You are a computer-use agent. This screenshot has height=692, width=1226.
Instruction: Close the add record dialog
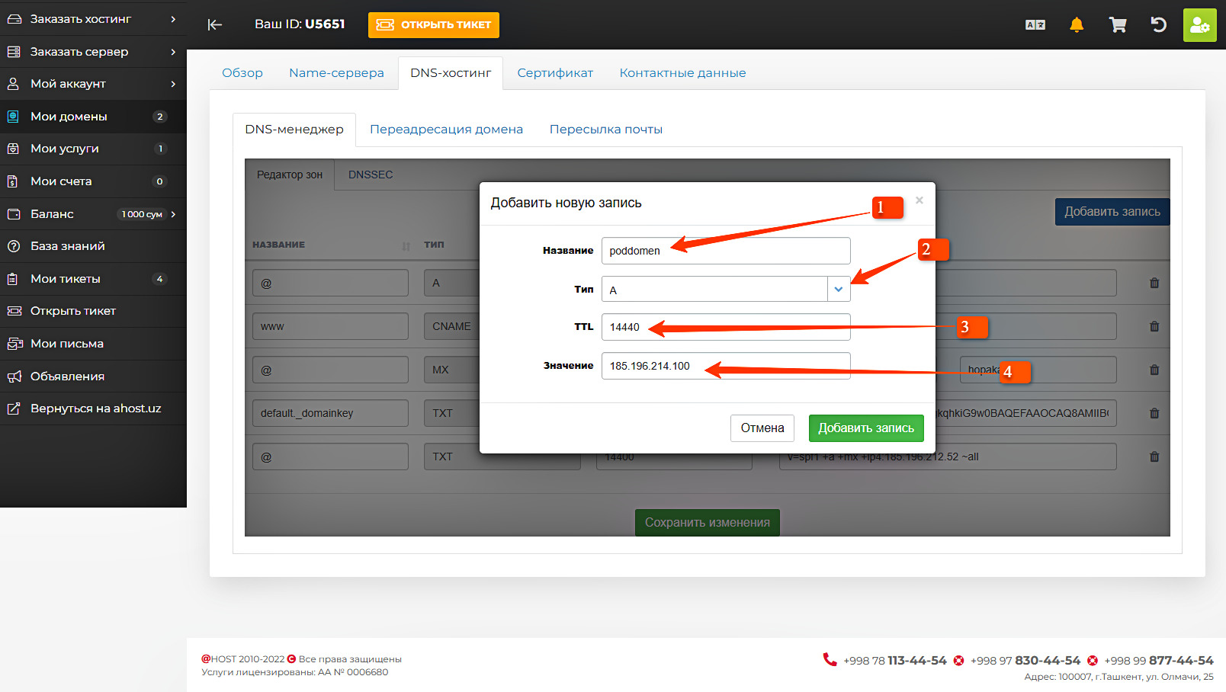point(919,200)
